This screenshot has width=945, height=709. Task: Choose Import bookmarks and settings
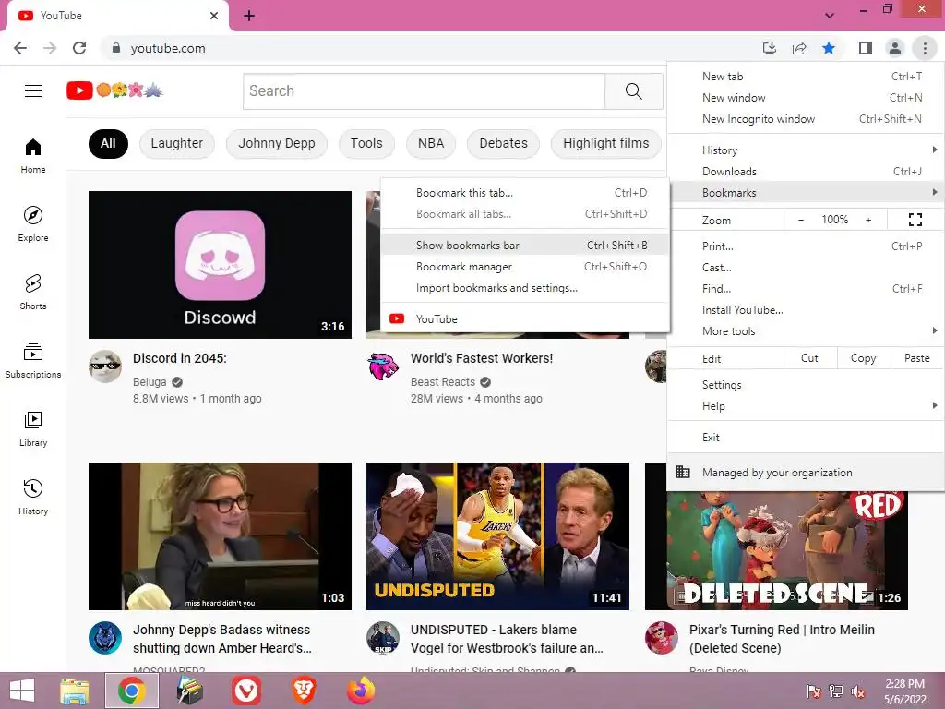tap(525, 288)
